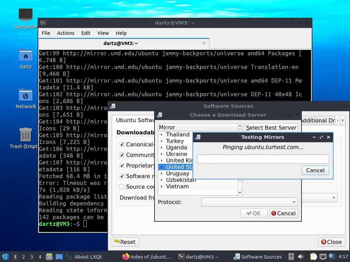Click the Mirror column header
The height and width of the screenshot is (262, 350).
coord(198,127)
